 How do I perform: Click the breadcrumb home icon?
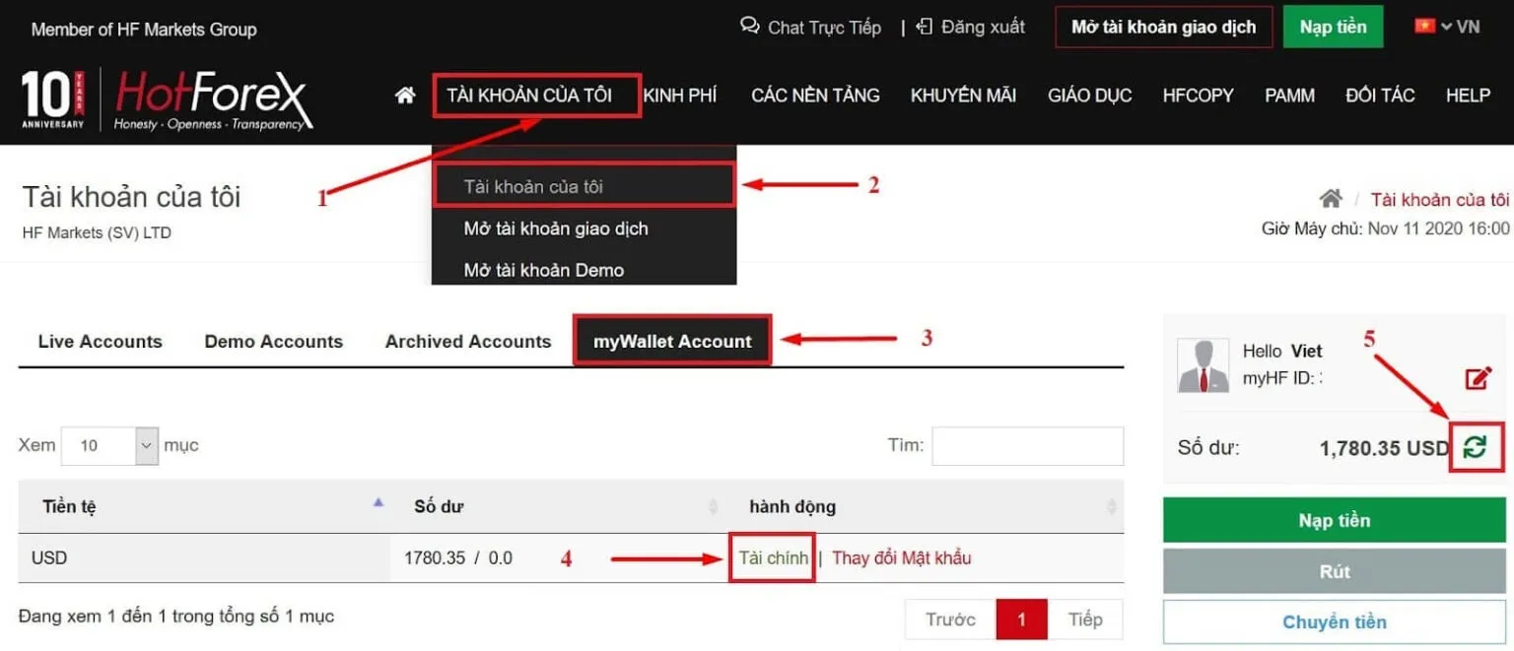tap(1331, 199)
